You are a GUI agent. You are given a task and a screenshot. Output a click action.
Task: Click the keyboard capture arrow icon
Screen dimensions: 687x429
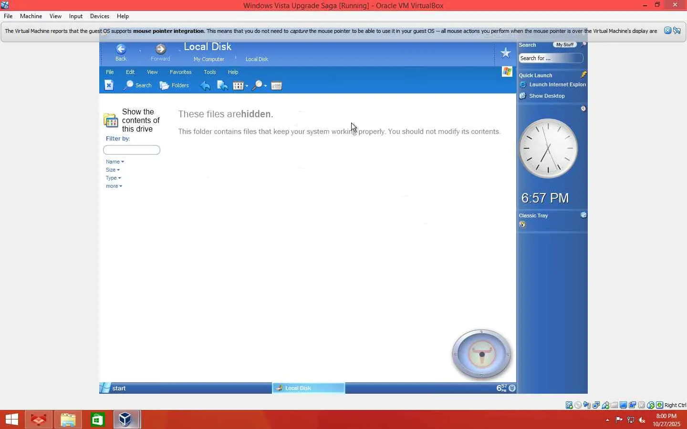pyautogui.click(x=660, y=405)
